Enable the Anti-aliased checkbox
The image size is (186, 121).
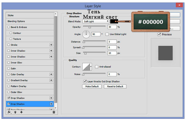[96, 67]
